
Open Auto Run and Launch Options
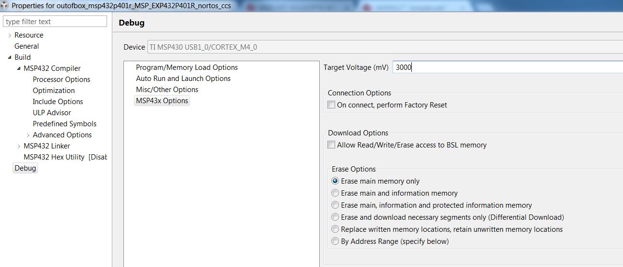(x=183, y=79)
